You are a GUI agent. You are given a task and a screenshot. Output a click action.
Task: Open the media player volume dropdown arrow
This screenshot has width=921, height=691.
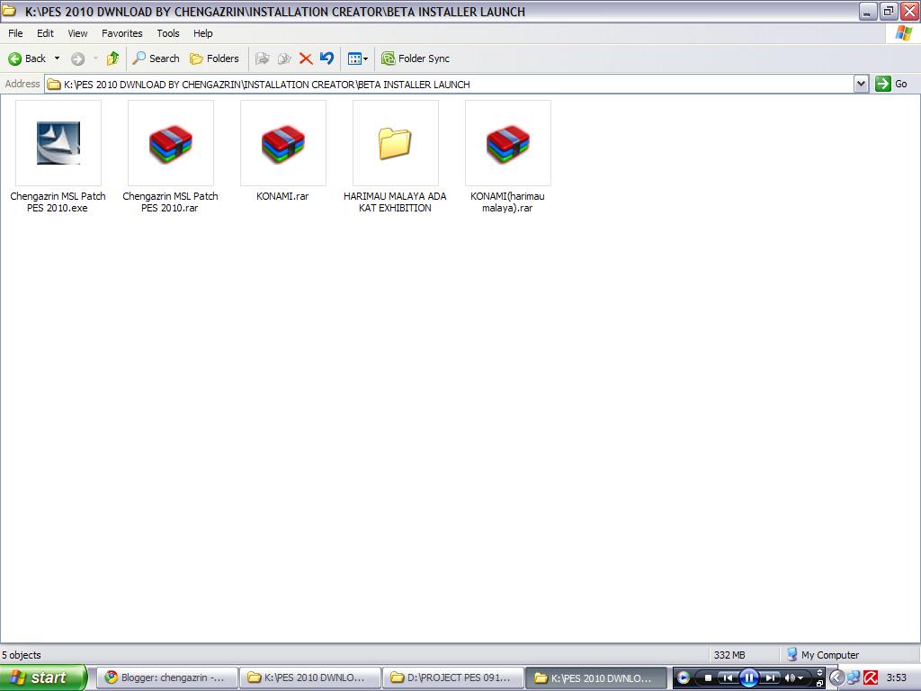(800, 678)
